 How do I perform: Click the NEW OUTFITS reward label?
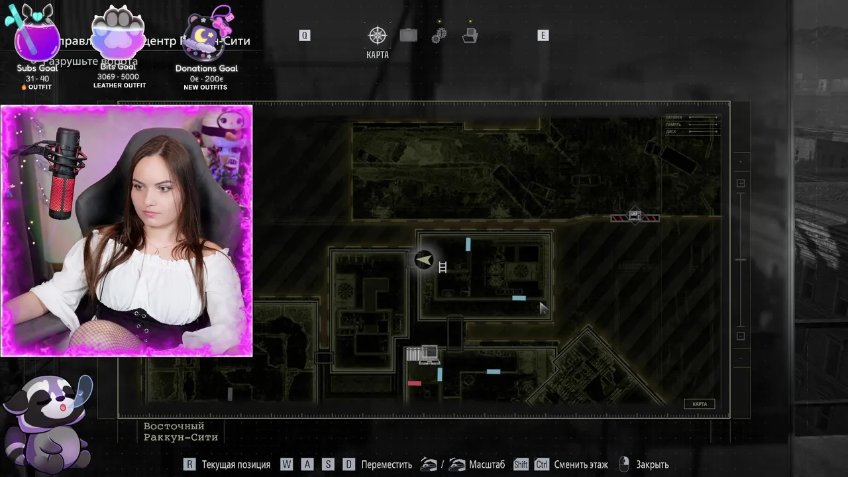pyautogui.click(x=205, y=87)
